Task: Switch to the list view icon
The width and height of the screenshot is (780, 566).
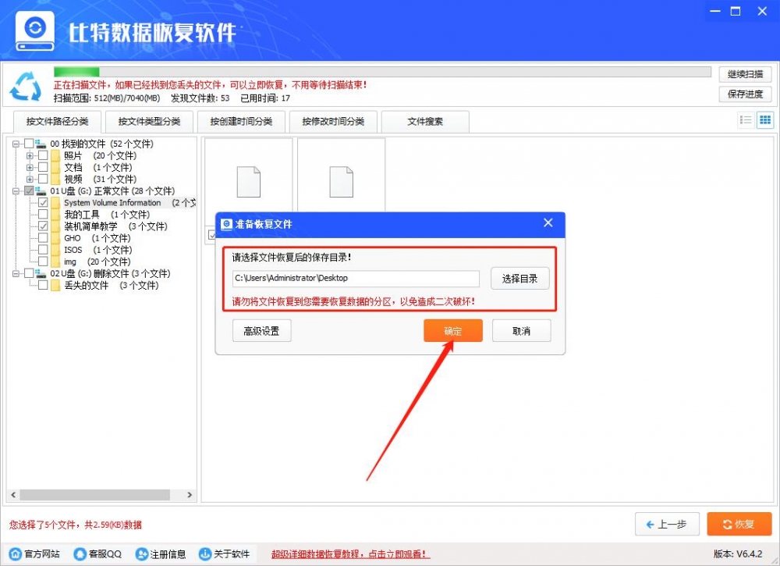Action: [x=747, y=119]
